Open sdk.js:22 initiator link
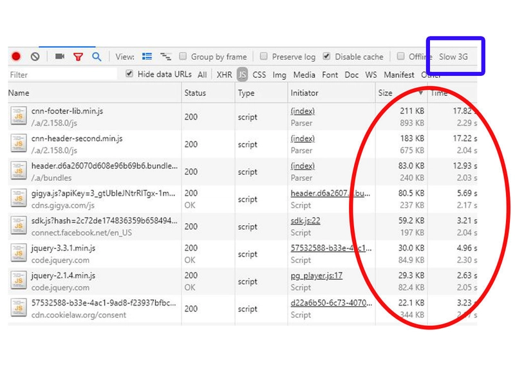 pos(305,221)
